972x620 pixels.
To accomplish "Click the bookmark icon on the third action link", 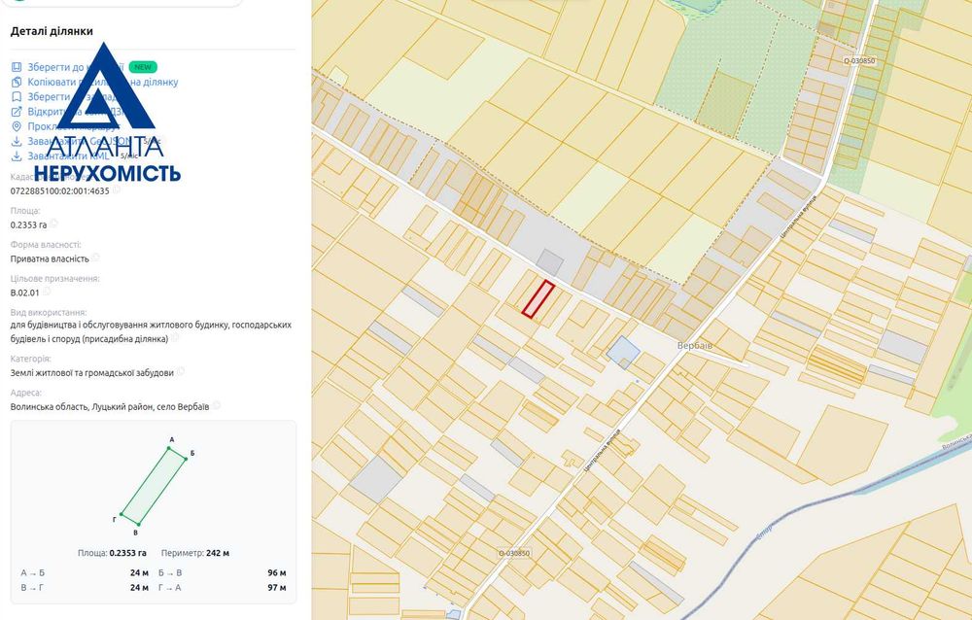I will click(17, 97).
